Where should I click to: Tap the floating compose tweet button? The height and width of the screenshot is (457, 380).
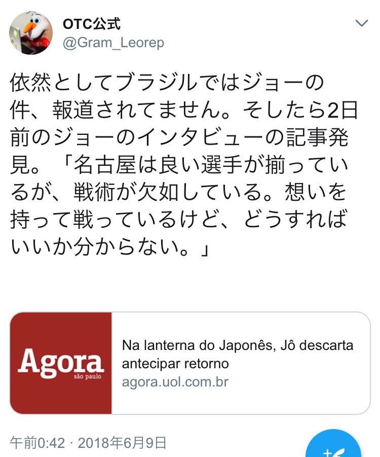pos(333,443)
